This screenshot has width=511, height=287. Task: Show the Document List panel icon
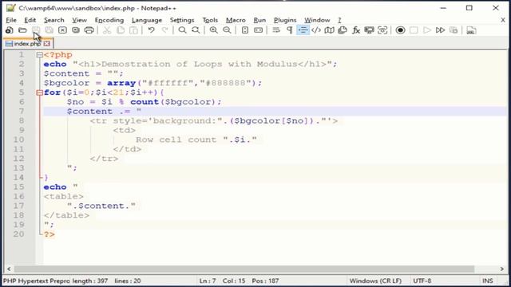343,30
